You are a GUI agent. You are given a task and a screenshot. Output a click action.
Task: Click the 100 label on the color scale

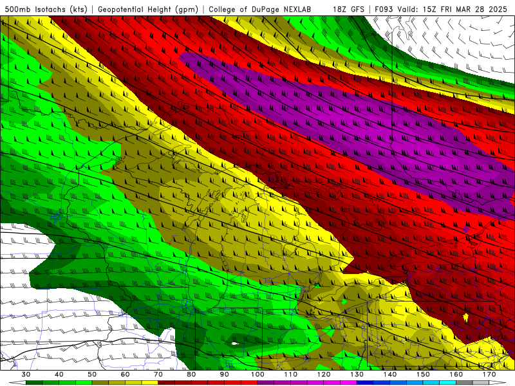(258, 374)
